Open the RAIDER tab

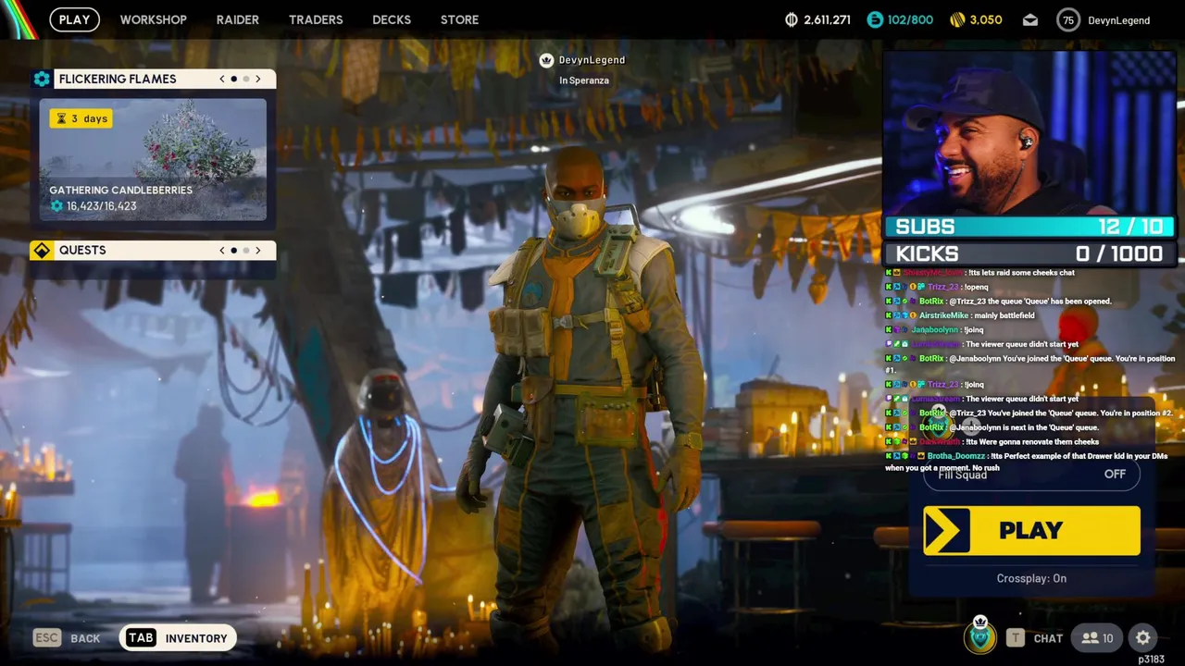(x=237, y=19)
